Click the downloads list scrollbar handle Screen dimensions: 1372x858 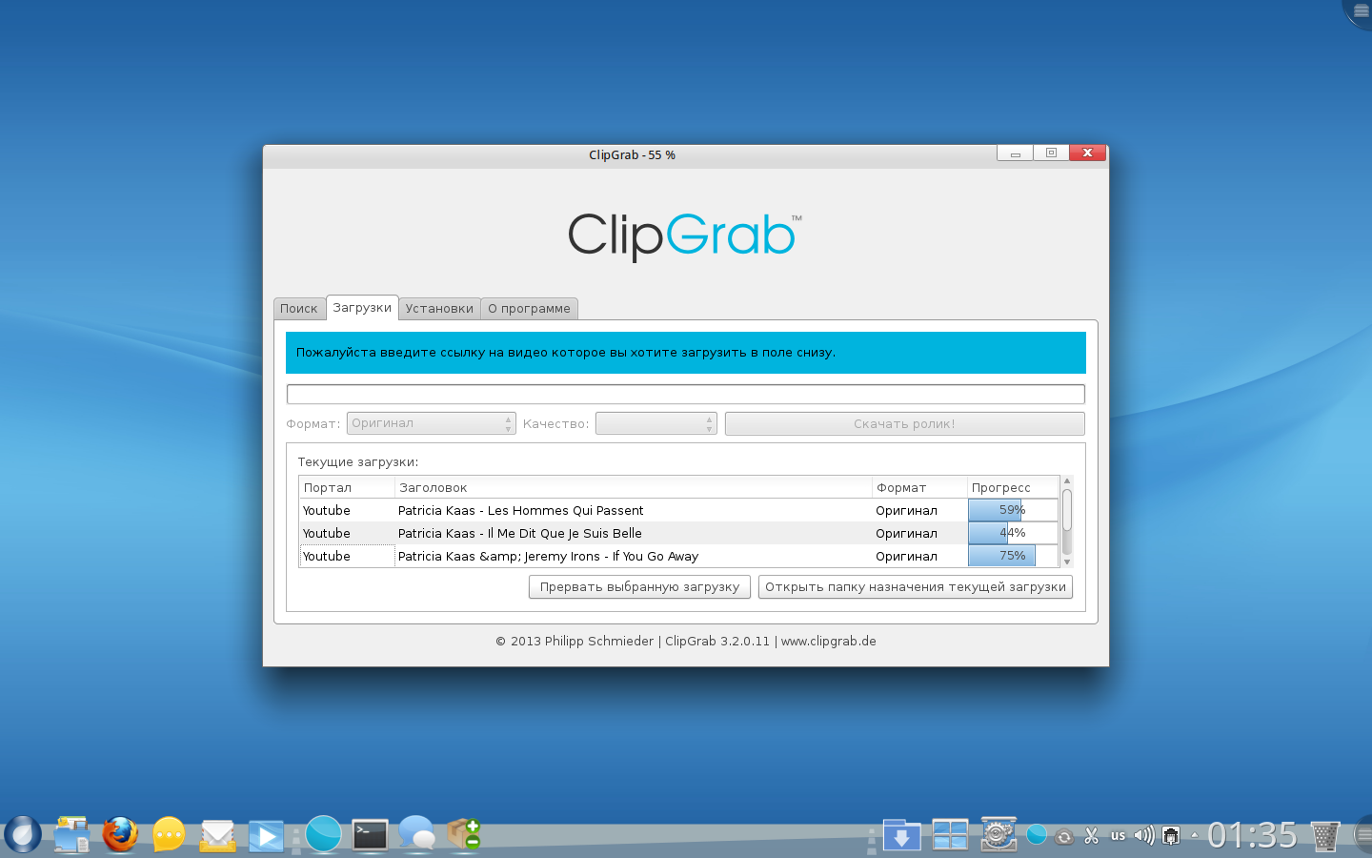tap(1067, 510)
